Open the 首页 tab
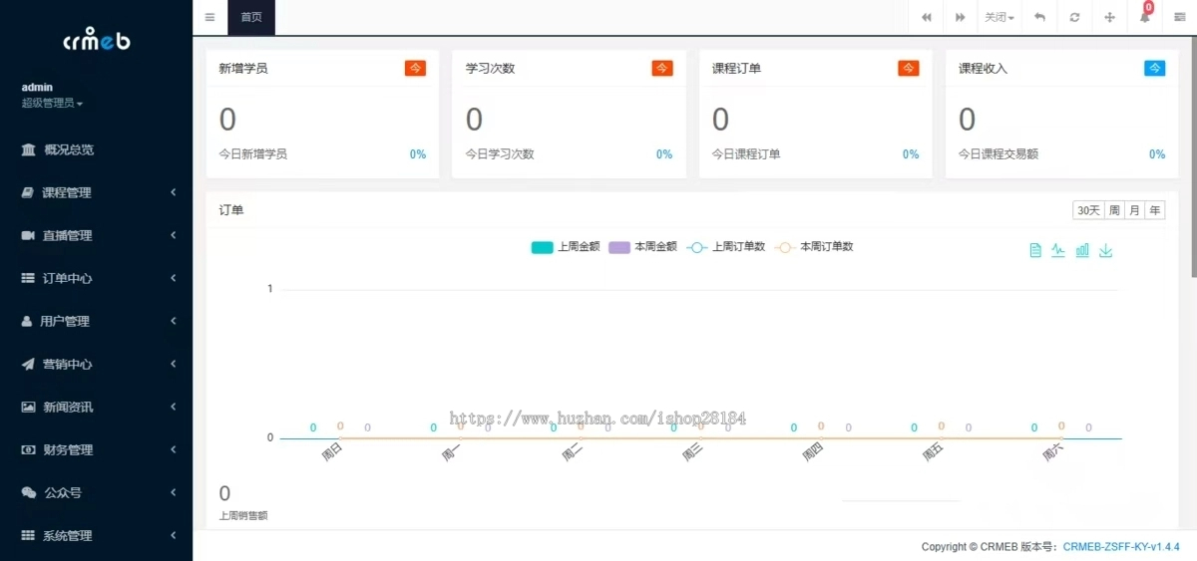 (x=251, y=17)
